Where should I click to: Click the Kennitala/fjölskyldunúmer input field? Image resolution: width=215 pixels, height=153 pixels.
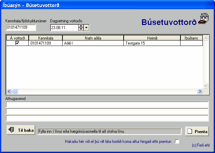[21, 27]
